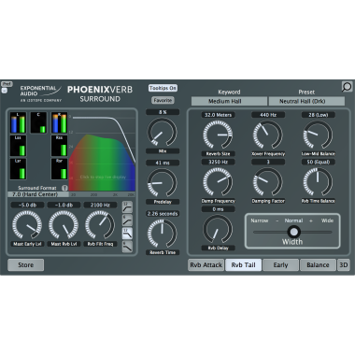Click the spectrum display to stop live display
This screenshot has height=355, width=355.
coord(102,152)
